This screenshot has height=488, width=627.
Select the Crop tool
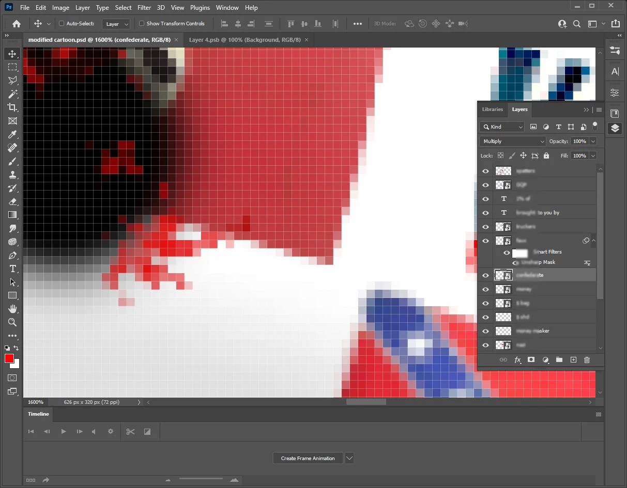(x=12, y=107)
